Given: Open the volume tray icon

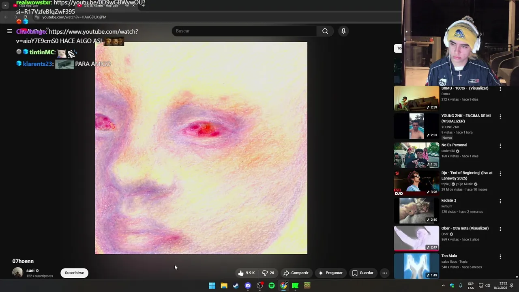Looking at the screenshot, I should coord(487,286).
